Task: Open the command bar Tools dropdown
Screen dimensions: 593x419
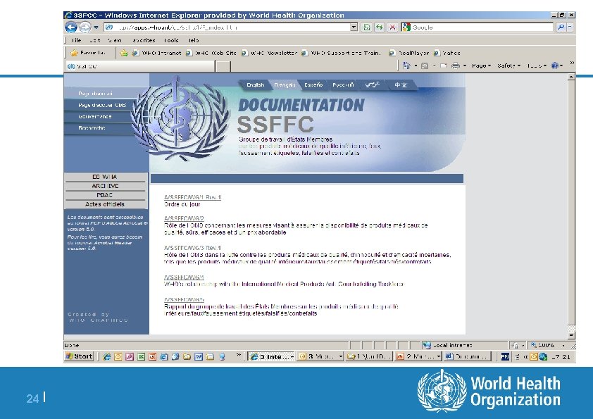Action: tap(537, 65)
